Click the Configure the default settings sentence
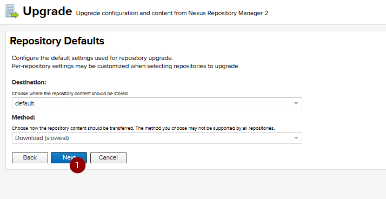The height and width of the screenshot is (199, 386). 92,58
